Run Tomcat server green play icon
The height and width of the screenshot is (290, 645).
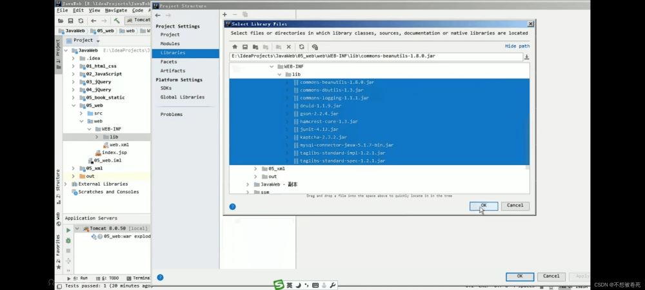tap(68, 230)
